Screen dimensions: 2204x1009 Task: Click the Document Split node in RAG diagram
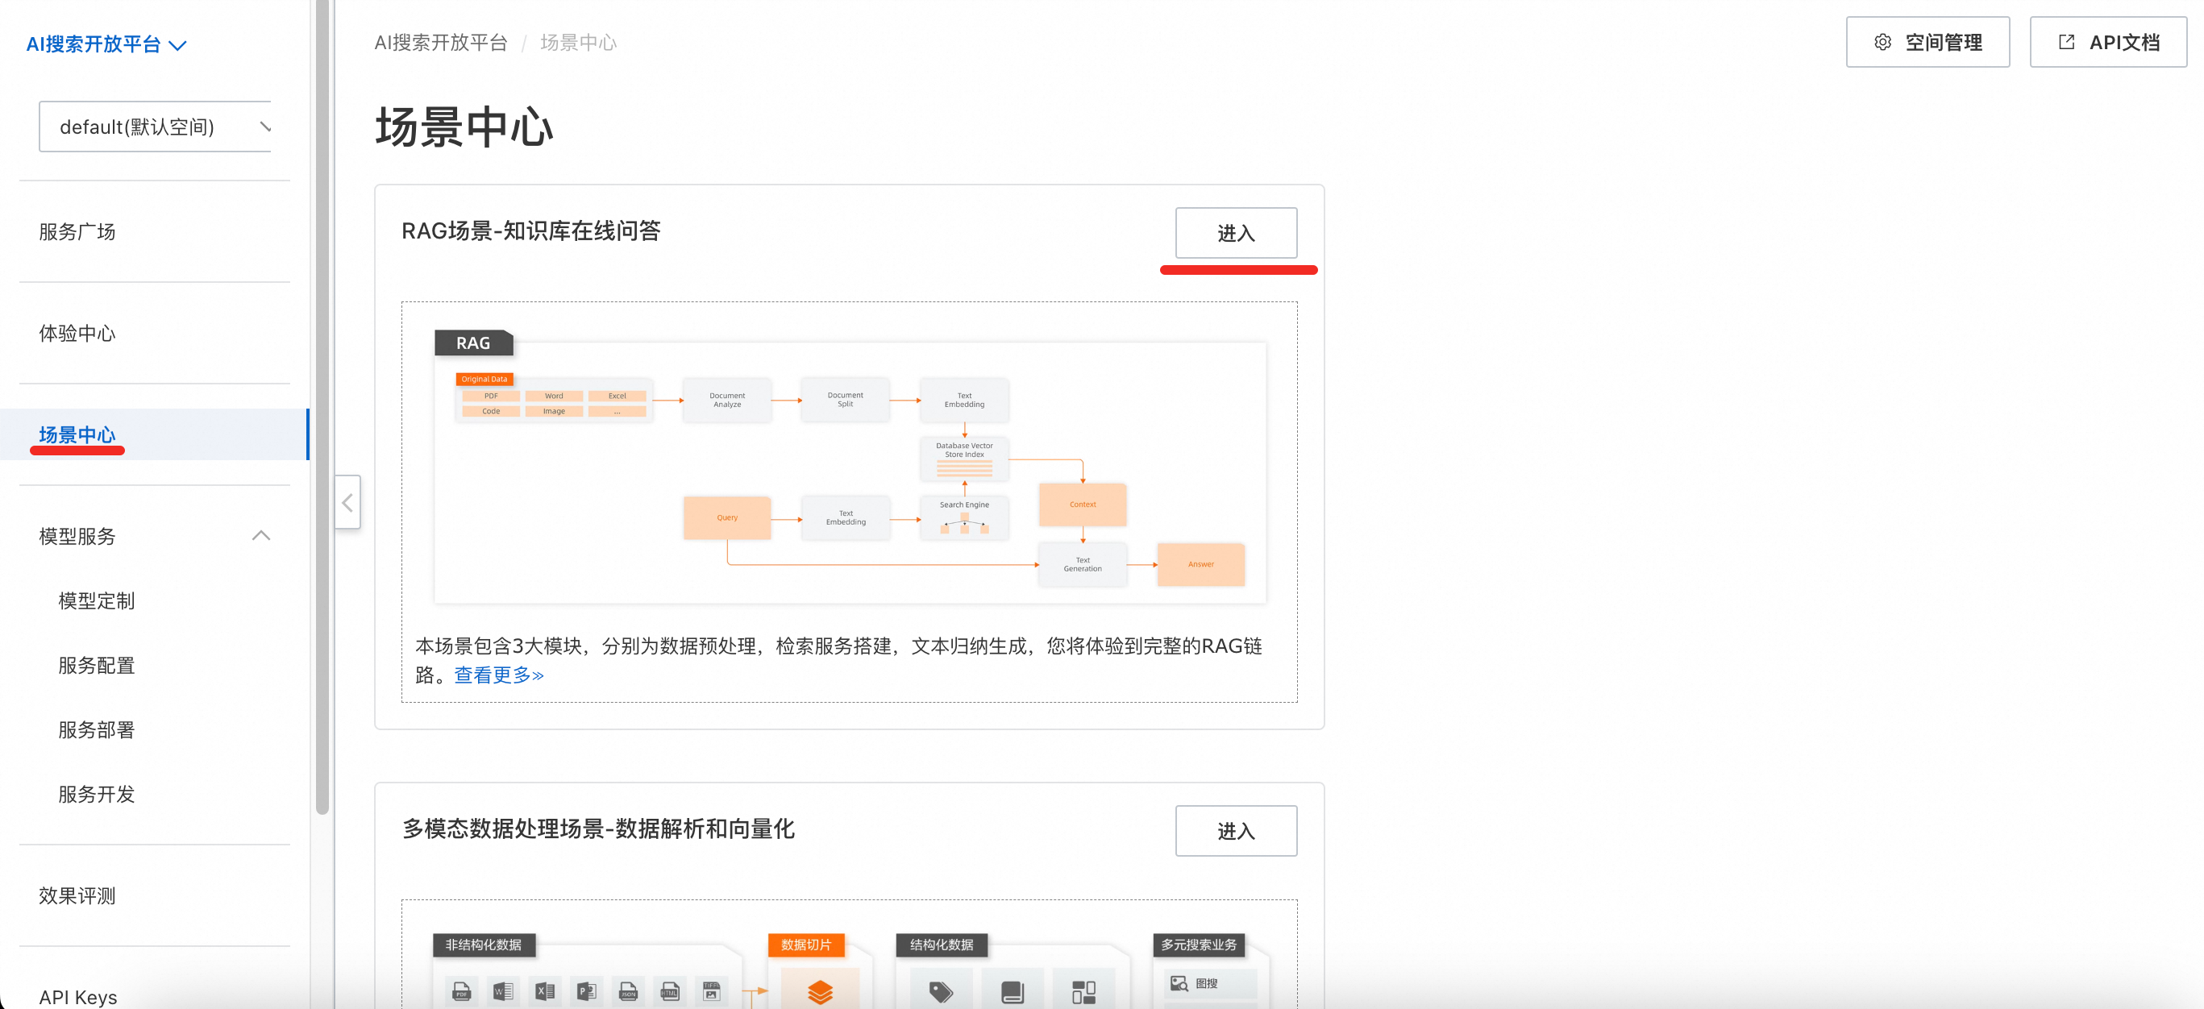pos(846,399)
